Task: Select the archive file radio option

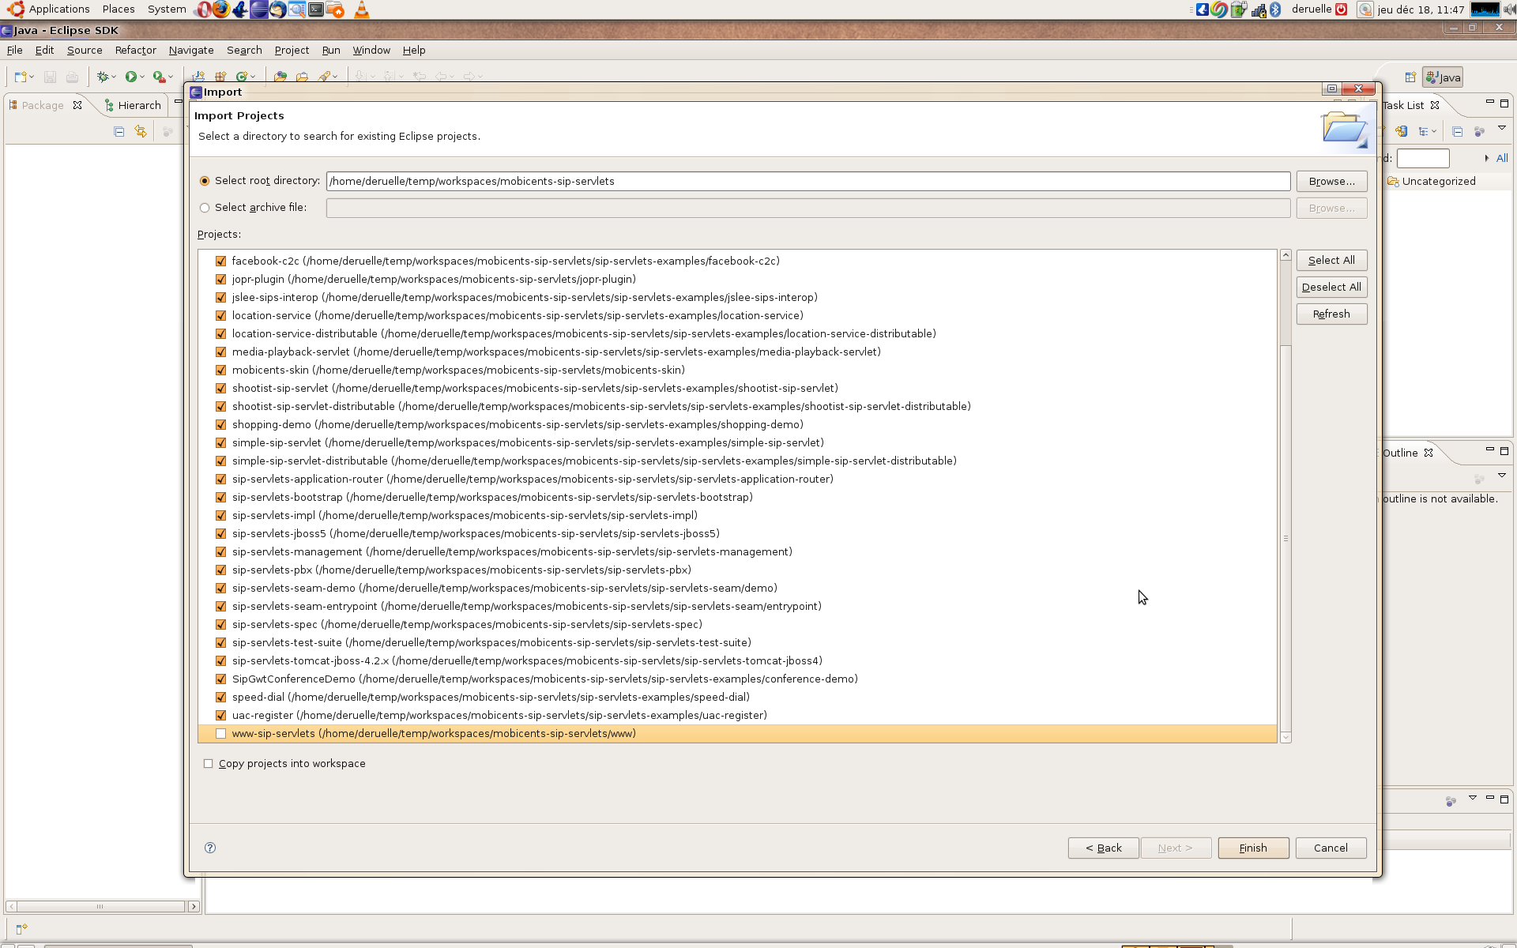Action: coord(205,208)
